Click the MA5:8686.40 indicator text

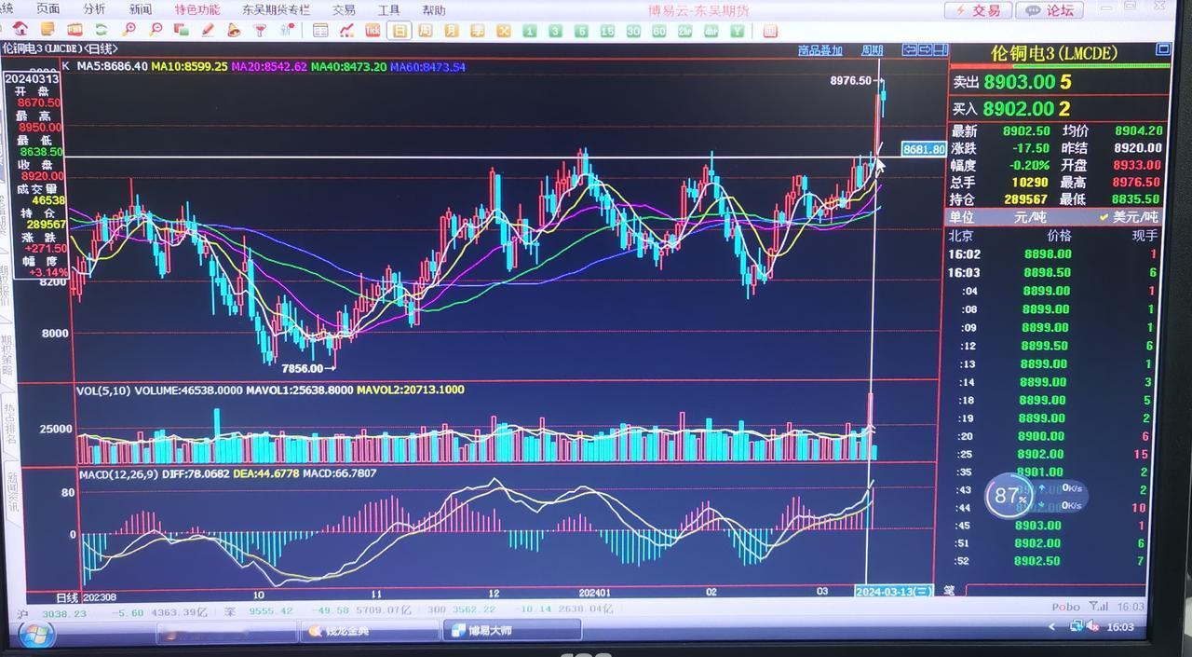pos(112,67)
